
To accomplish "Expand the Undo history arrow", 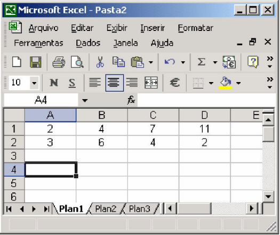I will click(x=183, y=62).
